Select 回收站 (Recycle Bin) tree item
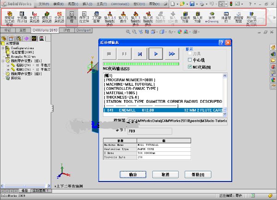277x200 pixels. pyautogui.click(x=16, y=78)
